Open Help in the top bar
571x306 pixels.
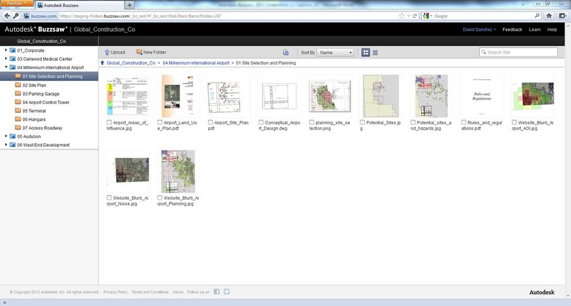point(552,30)
